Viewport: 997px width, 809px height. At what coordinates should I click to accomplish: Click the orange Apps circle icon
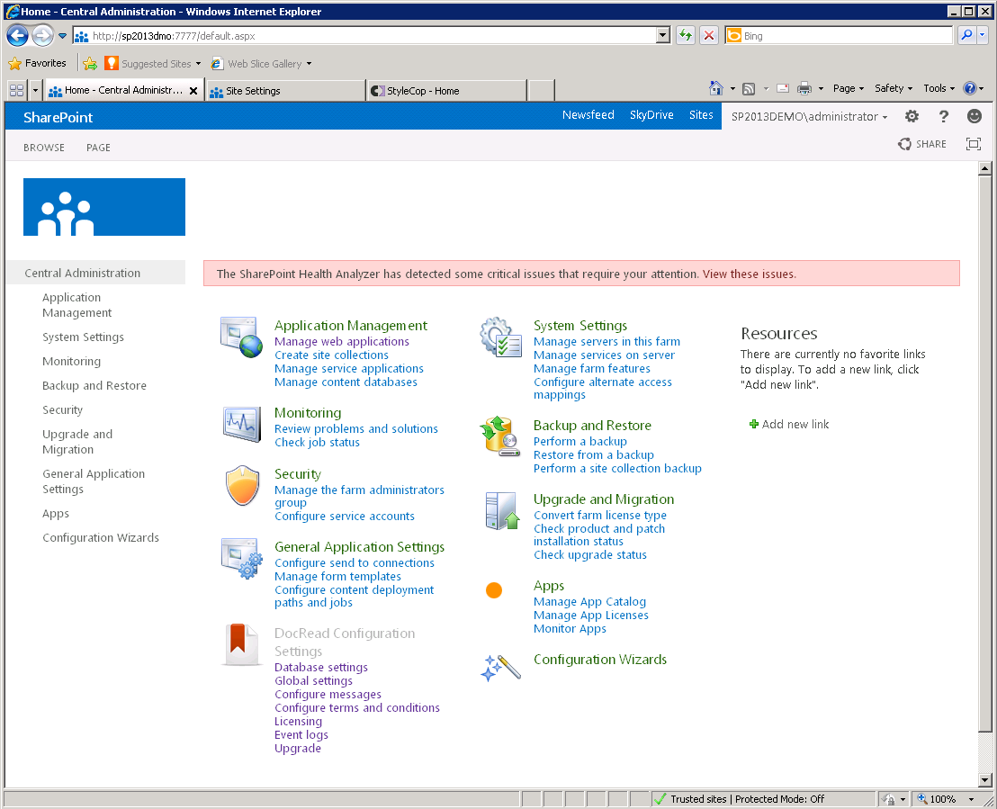(x=494, y=590)
